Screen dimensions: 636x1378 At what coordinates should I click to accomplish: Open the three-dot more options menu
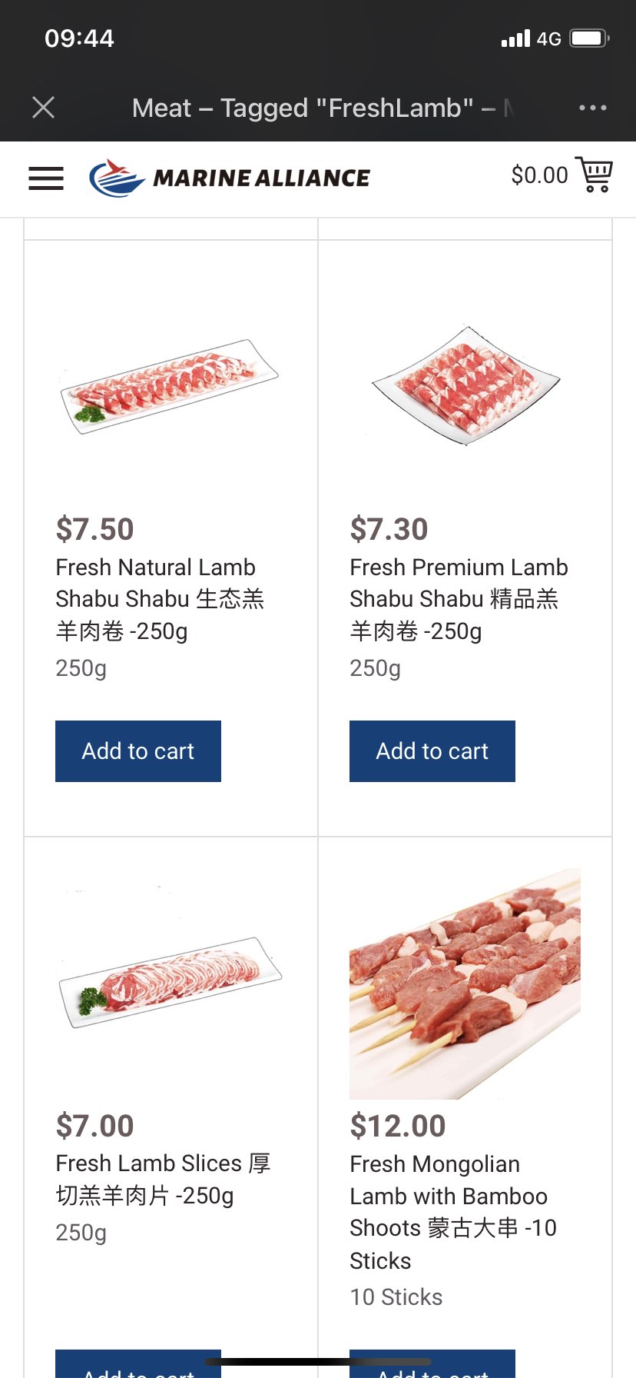(592, 108)
